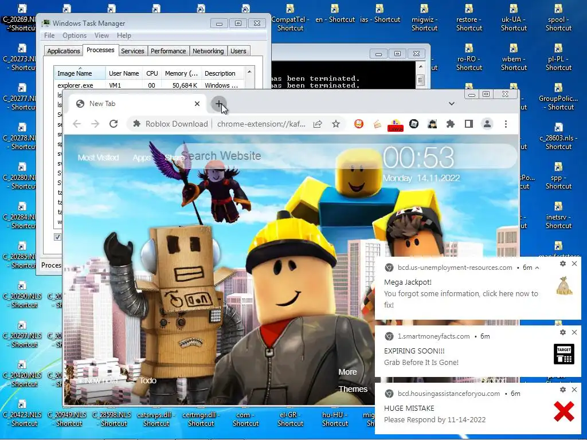587x440 pixels.
Task: Open the extension with red badge label
Action: (x=396, y=125)
